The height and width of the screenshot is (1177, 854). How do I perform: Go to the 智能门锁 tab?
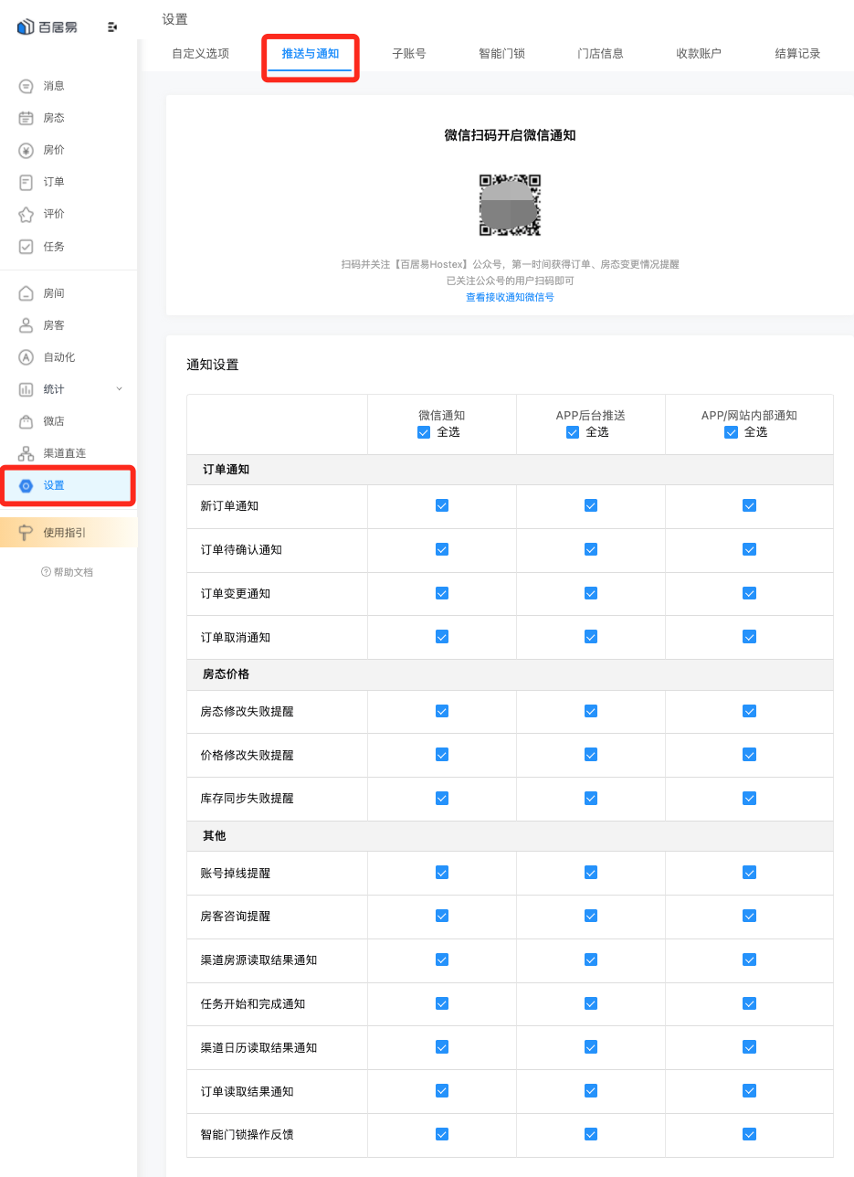(x=501, y=54)
